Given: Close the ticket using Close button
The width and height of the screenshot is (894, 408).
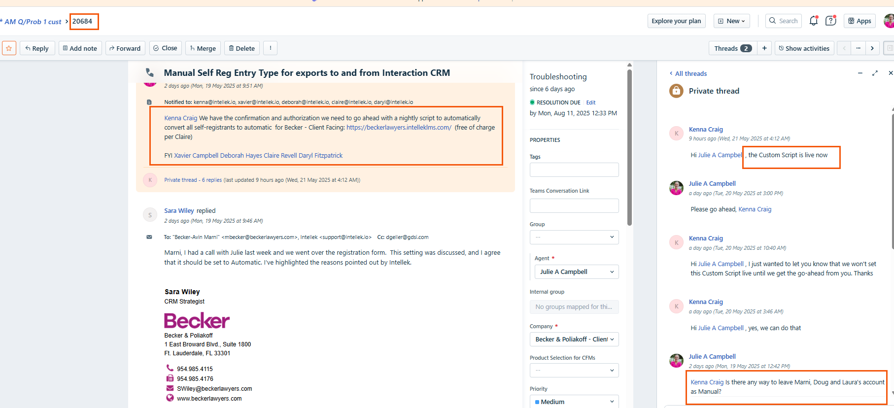Looking at the screenshot, I should [x=165, y=48].
